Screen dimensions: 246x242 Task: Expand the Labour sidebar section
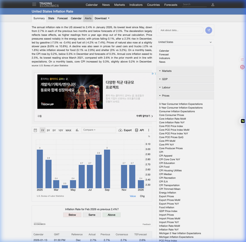[x=185, y=87]
